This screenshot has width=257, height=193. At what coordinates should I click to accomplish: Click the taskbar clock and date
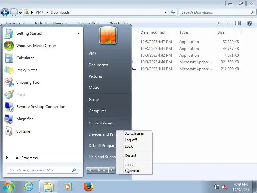241,187
